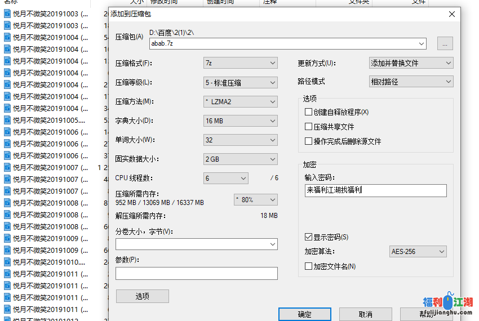The height and width of the screenshot is (321, 479).
Task: Click the 参数 parameters text field
Action: click(196, 273)
